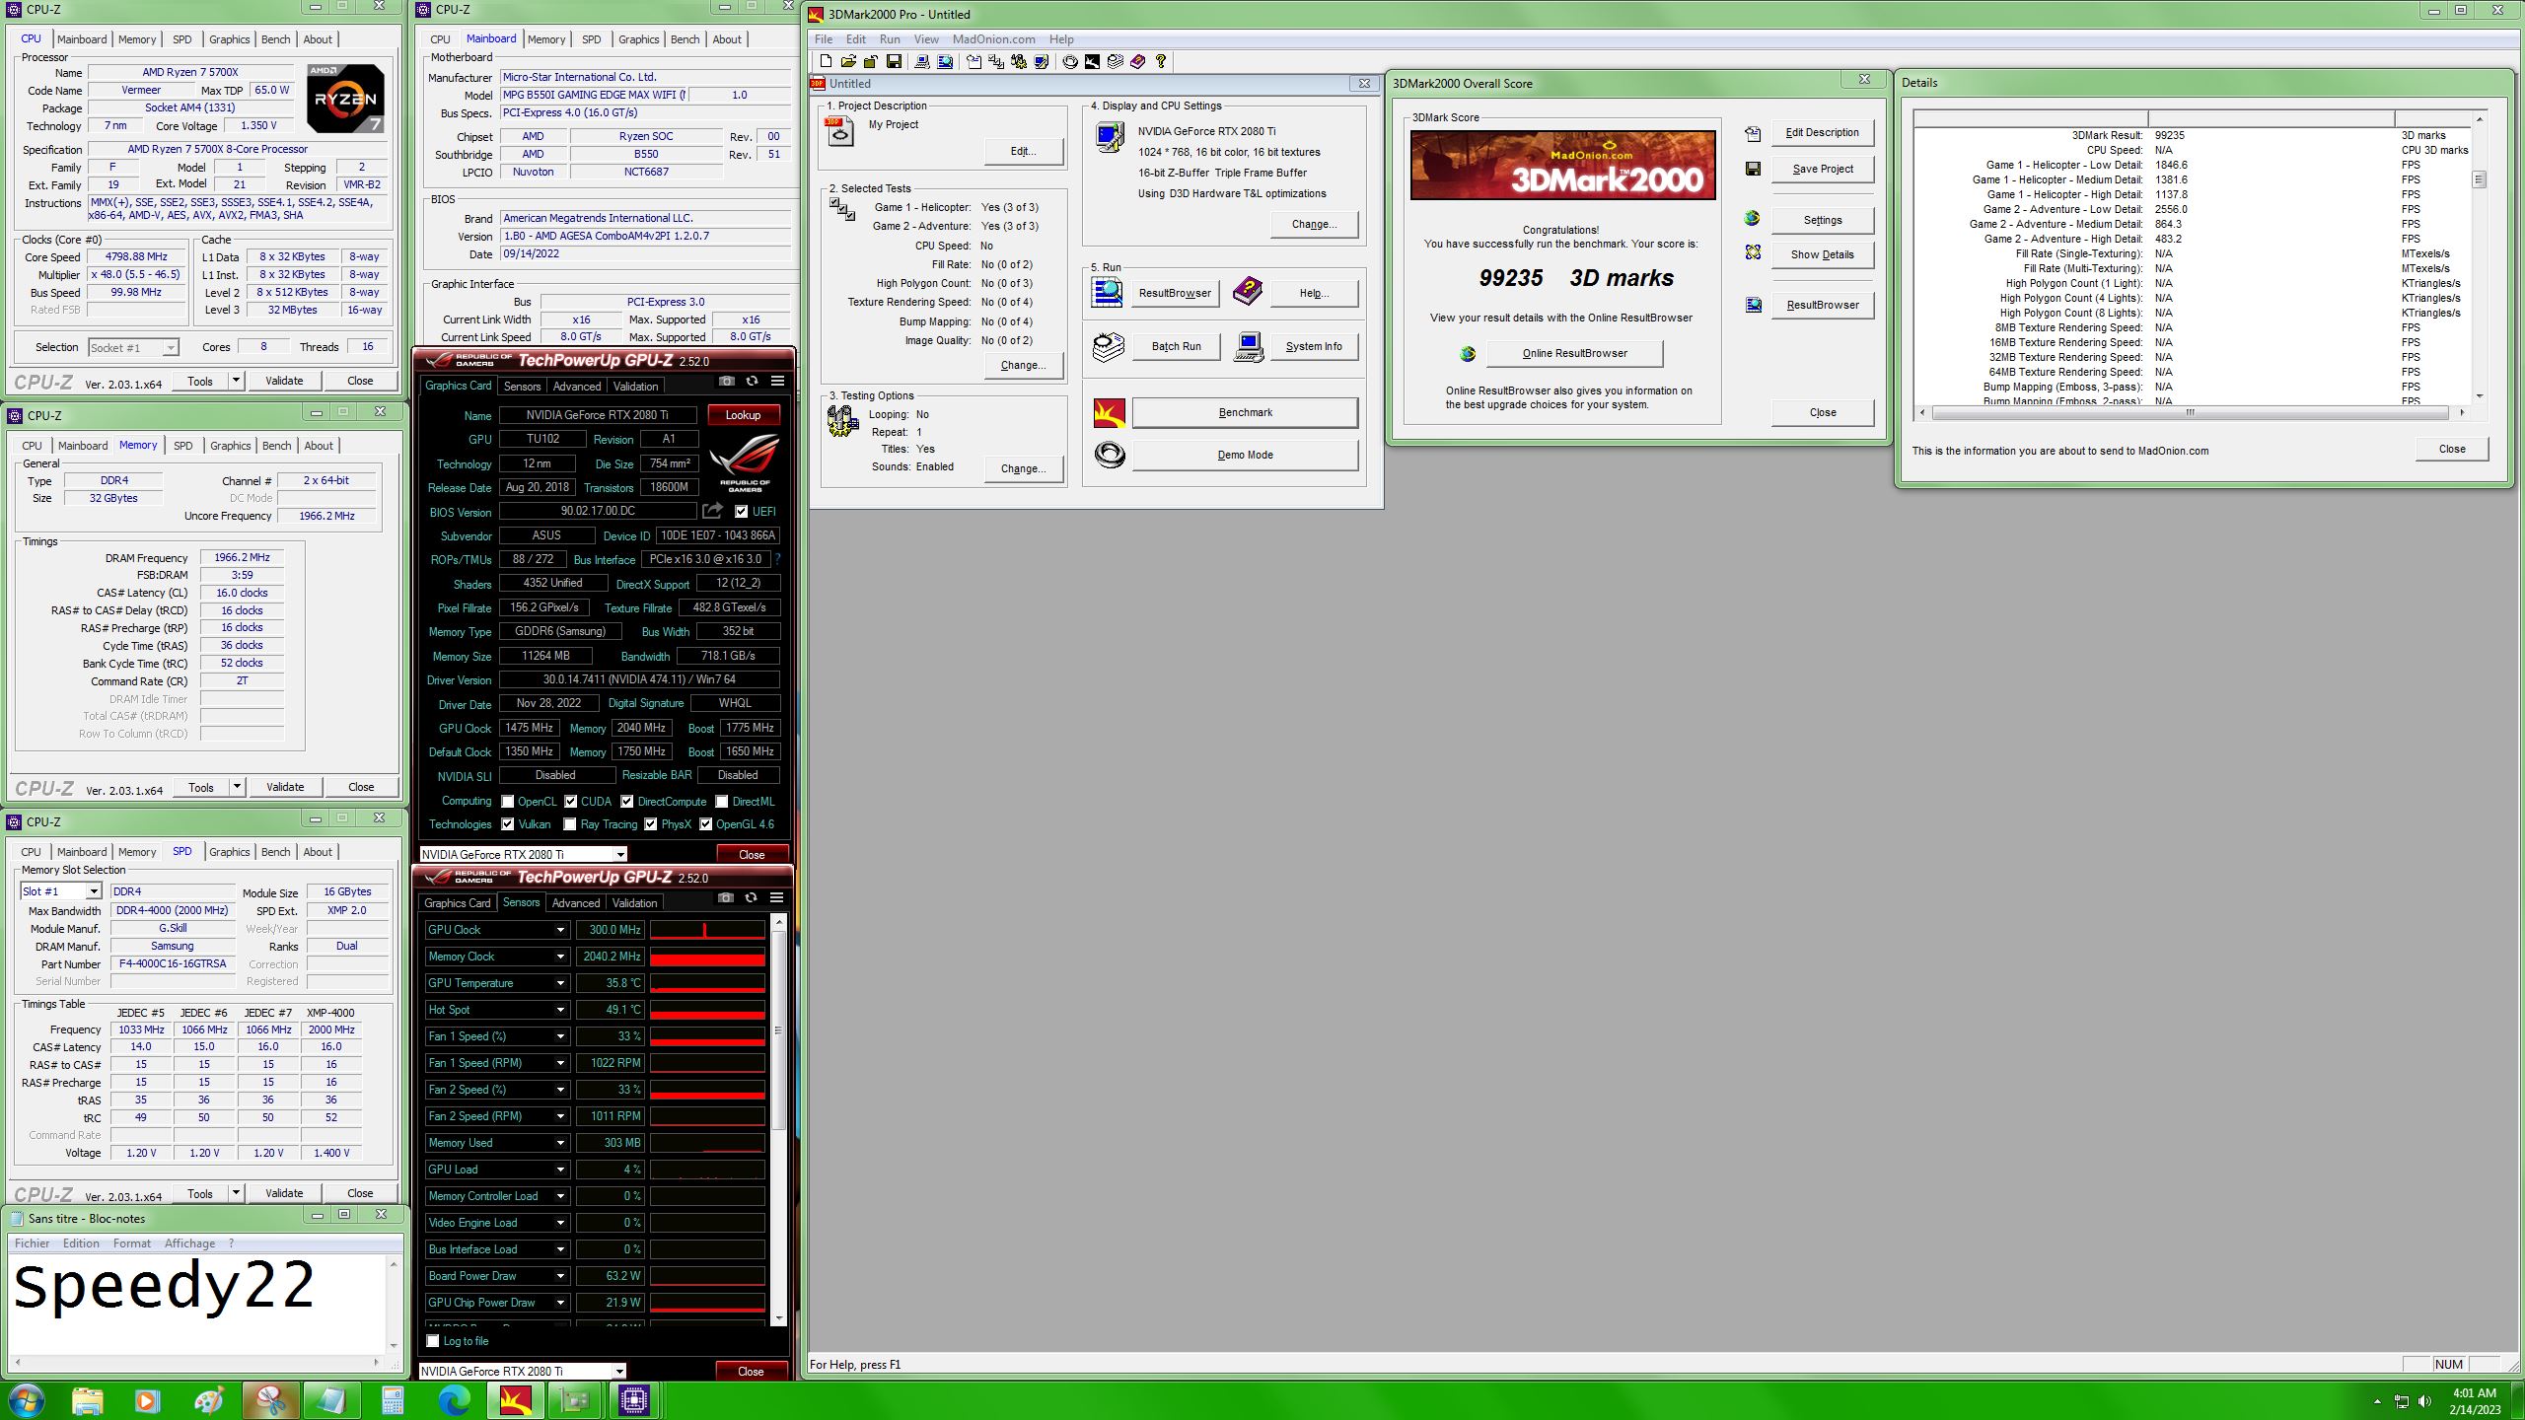Toggle Ray Tracing checkbox in GPU-Z
Image resolution: width=2525 pixels, height=1420 pixels.
(x=569, y=824)
